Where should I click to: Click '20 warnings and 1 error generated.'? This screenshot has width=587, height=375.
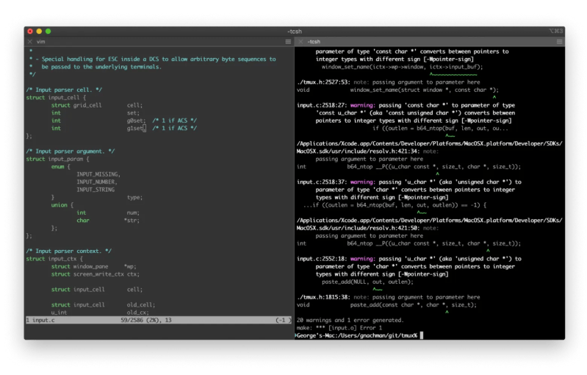coord(350,320)
